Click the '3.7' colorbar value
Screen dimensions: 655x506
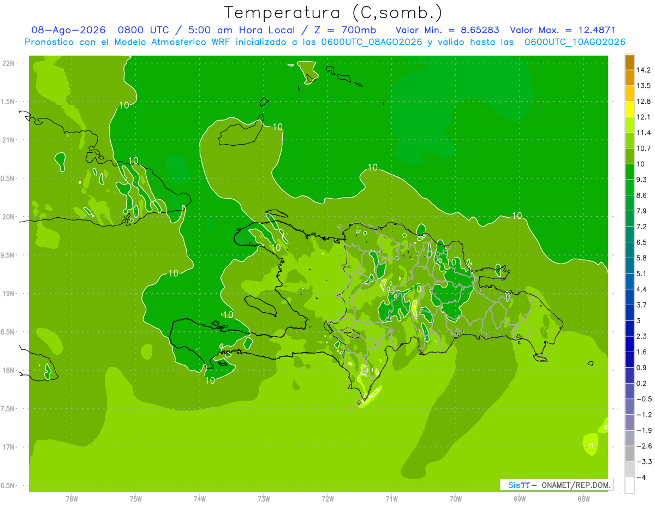pyautogui.click(x=642, y=305)
